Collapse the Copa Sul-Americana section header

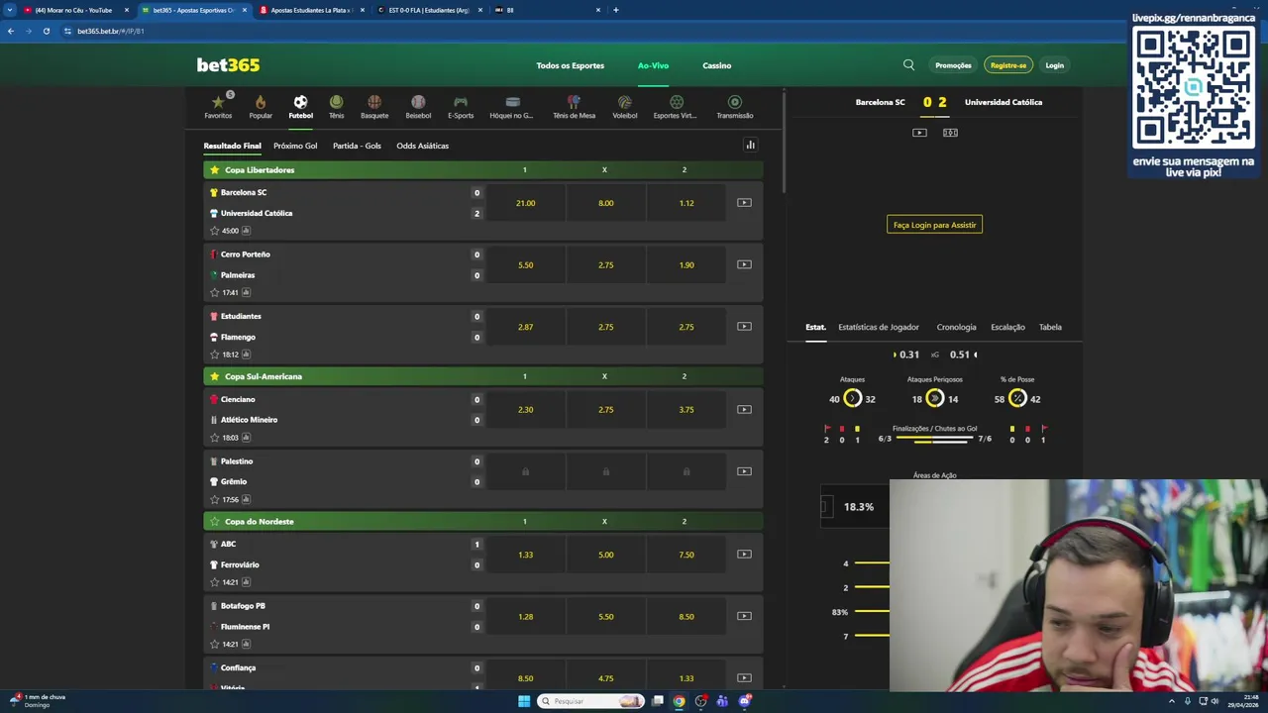(x=483, y=376)
